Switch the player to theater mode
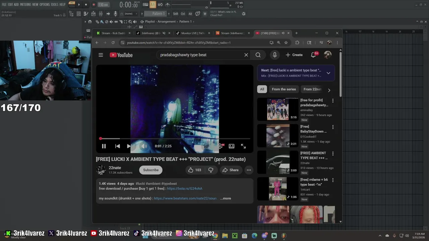This screenshot has height=241, width=429. tap(232, 146)
